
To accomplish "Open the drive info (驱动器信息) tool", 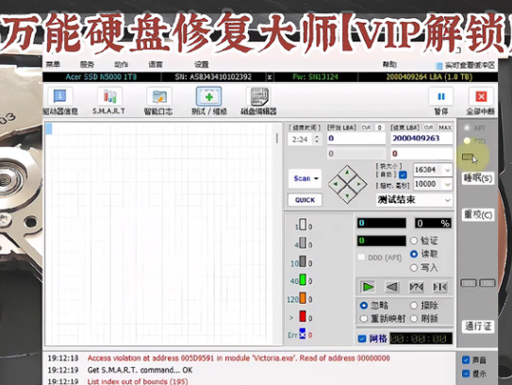I will 60,96.
